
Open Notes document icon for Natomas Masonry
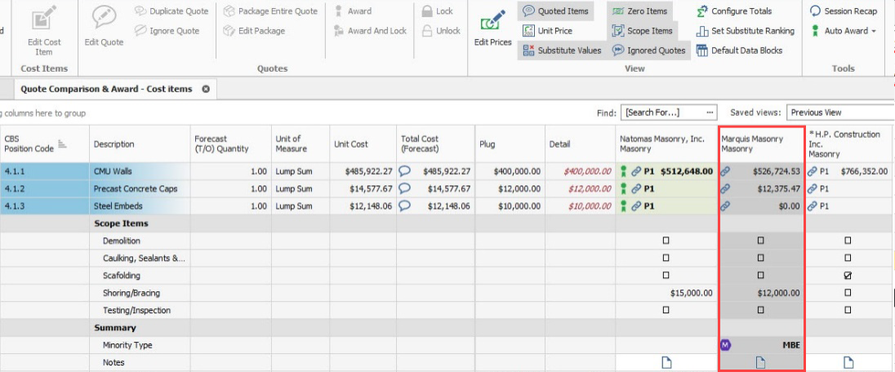point(666,362)
